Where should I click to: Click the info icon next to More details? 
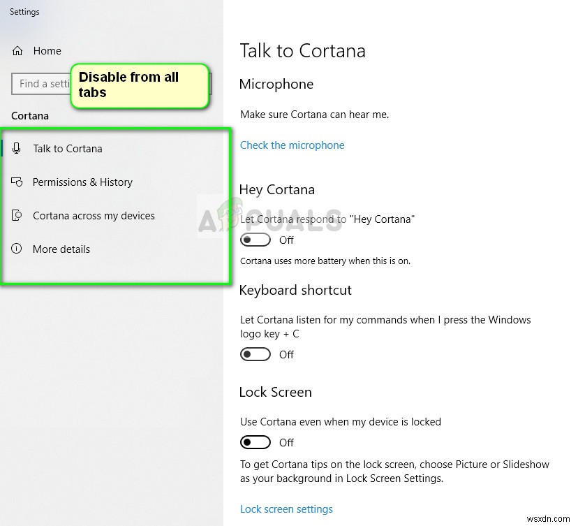coord(15,249)
